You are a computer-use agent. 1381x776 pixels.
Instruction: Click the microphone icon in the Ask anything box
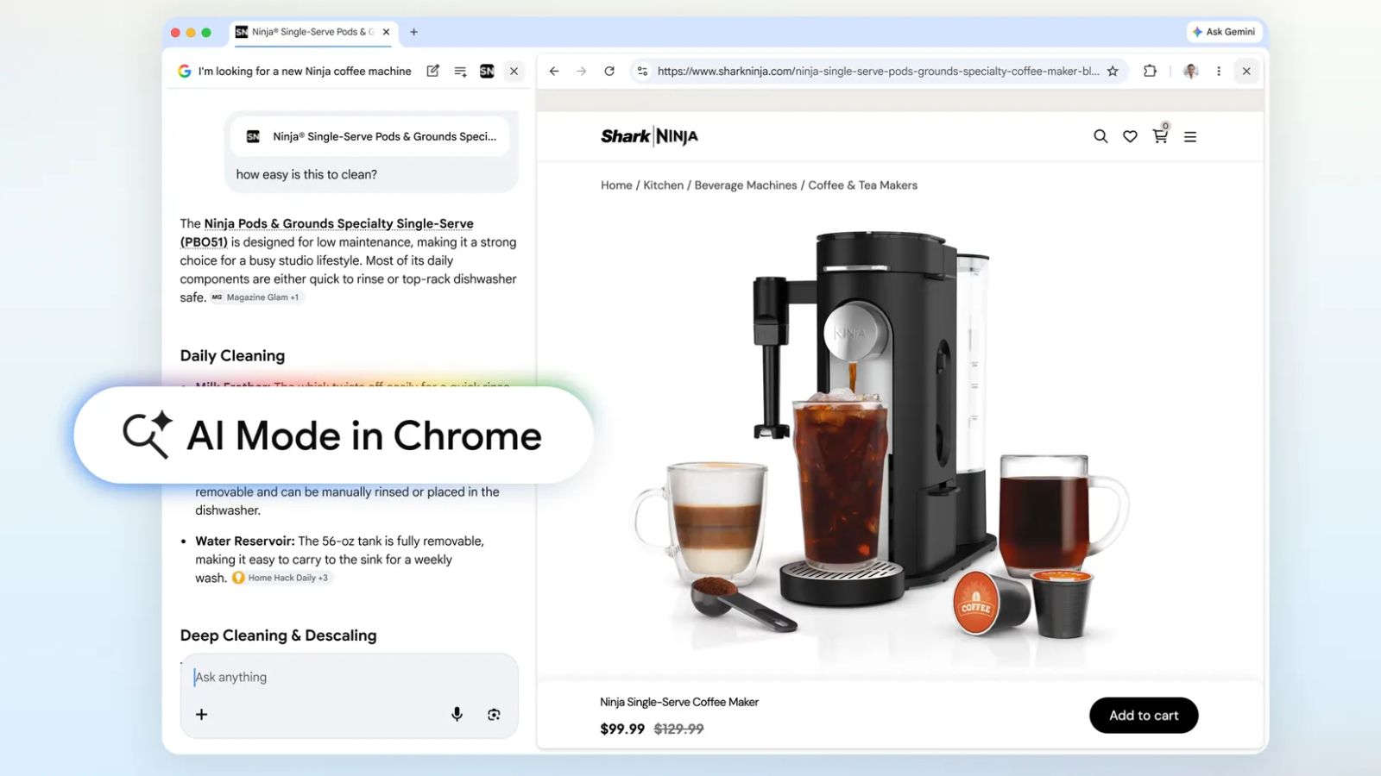click(457, 714)
